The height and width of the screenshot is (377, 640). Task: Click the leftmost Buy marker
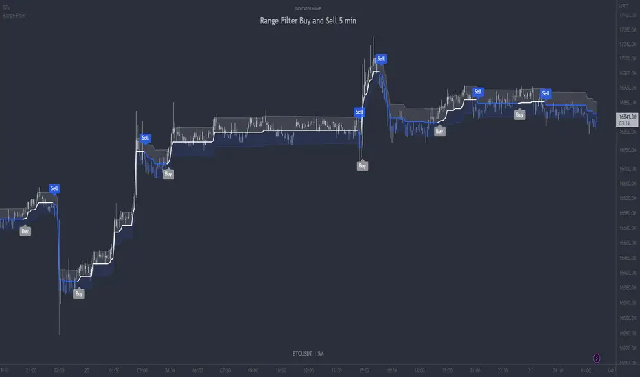25,231
